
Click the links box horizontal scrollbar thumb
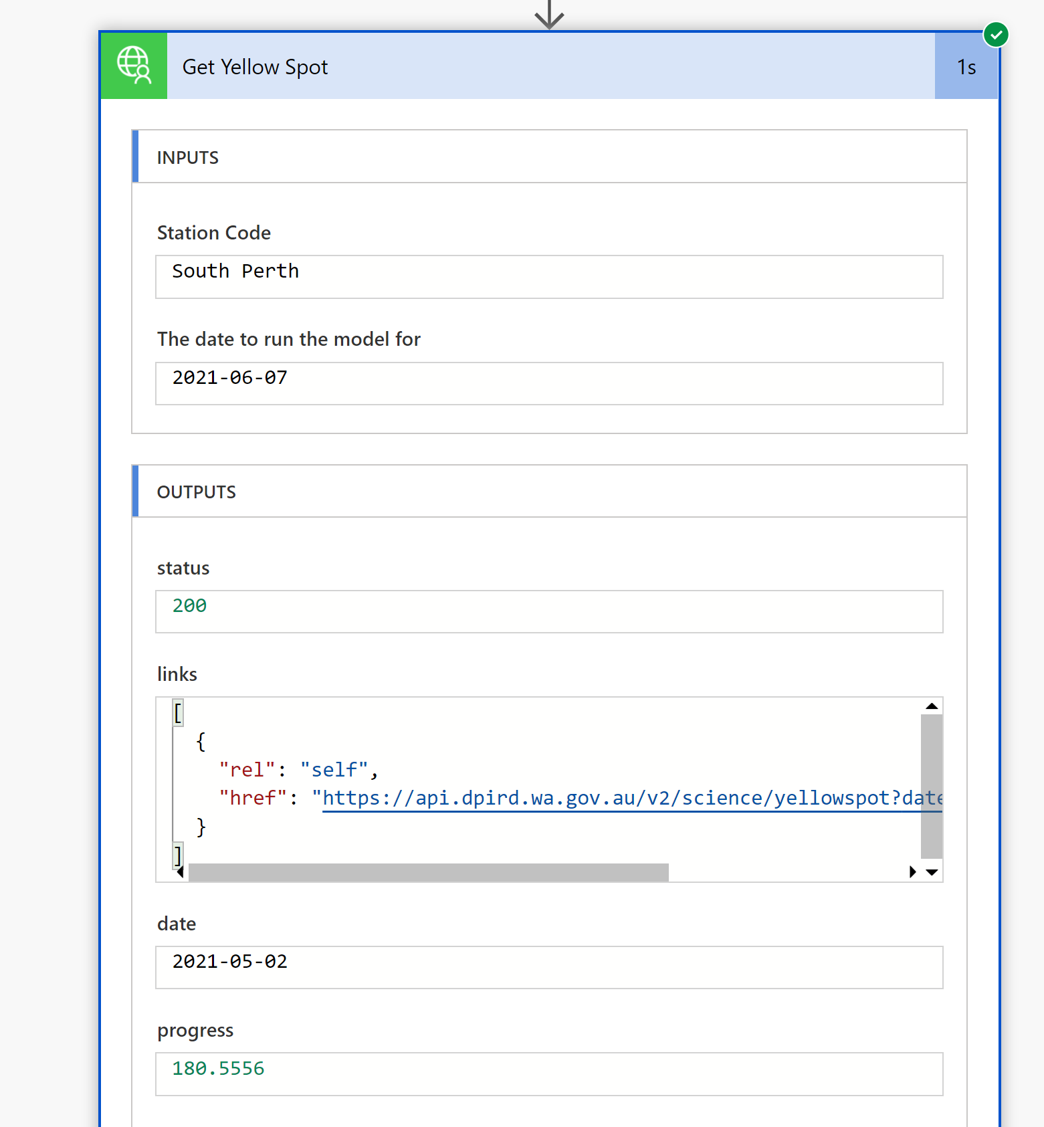(429, 872)
